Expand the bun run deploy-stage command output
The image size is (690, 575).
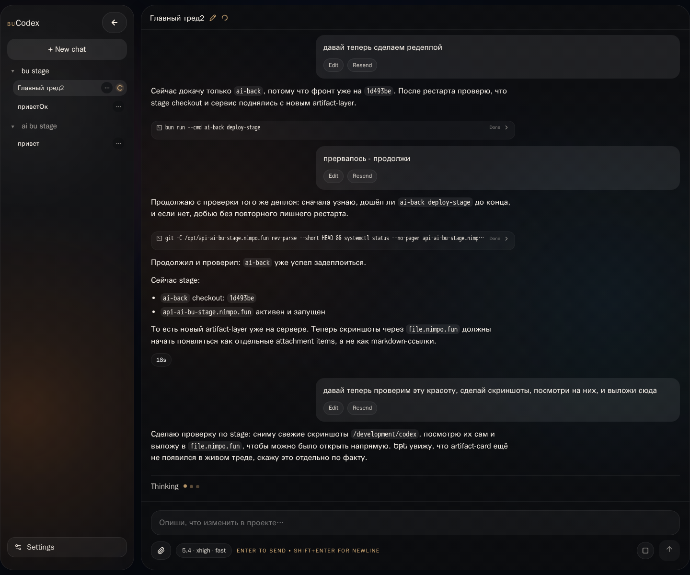click(506, 127)
